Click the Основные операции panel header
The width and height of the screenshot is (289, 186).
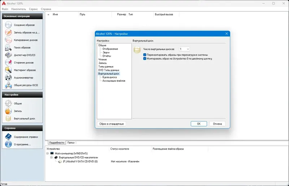[22, 16]
